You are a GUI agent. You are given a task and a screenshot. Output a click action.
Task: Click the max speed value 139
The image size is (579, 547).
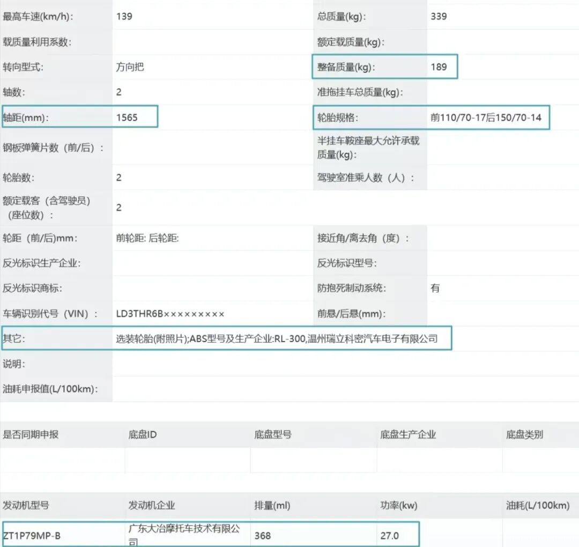click(x=124, y=17)
